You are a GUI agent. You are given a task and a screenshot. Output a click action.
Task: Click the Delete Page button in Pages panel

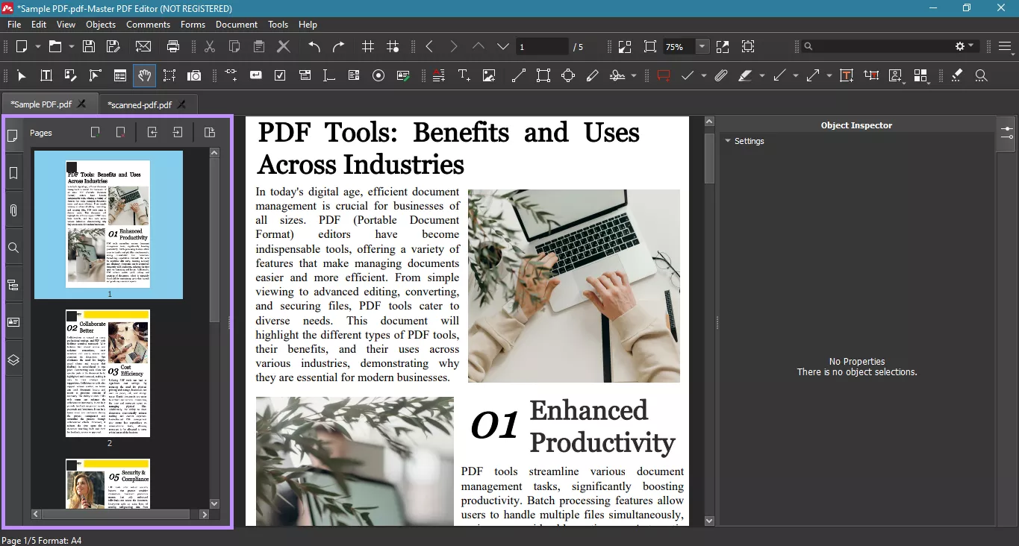[120, 131]
